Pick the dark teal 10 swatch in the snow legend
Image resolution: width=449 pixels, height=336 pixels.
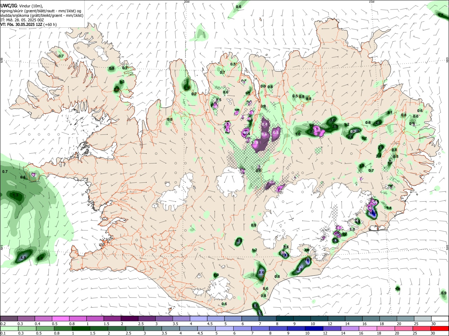click(x=319, y=319)
